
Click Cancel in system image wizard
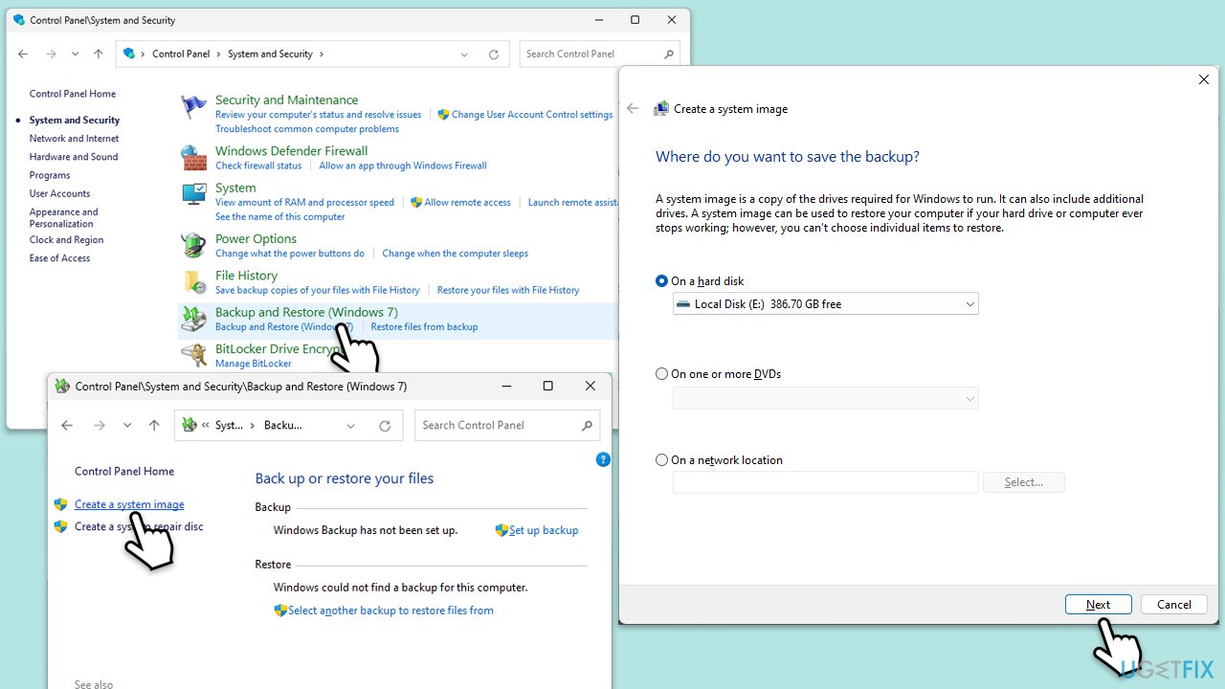pos(1174,605)
